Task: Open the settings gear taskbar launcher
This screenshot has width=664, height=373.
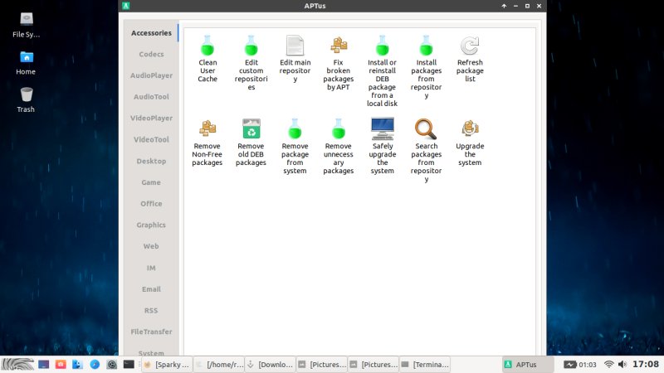Action: (x=111, y=364)
